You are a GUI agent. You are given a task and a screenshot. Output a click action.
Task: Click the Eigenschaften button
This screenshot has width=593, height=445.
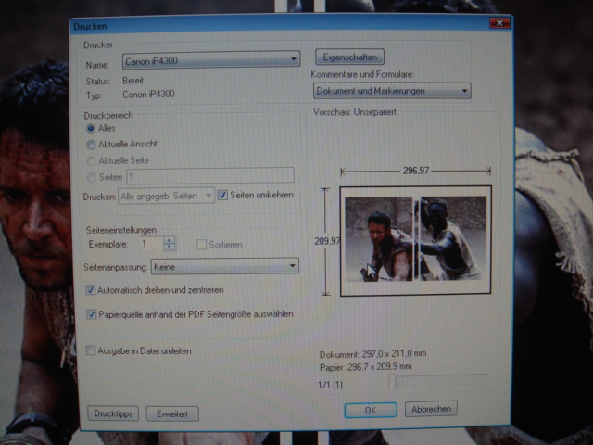click(349, 57)
